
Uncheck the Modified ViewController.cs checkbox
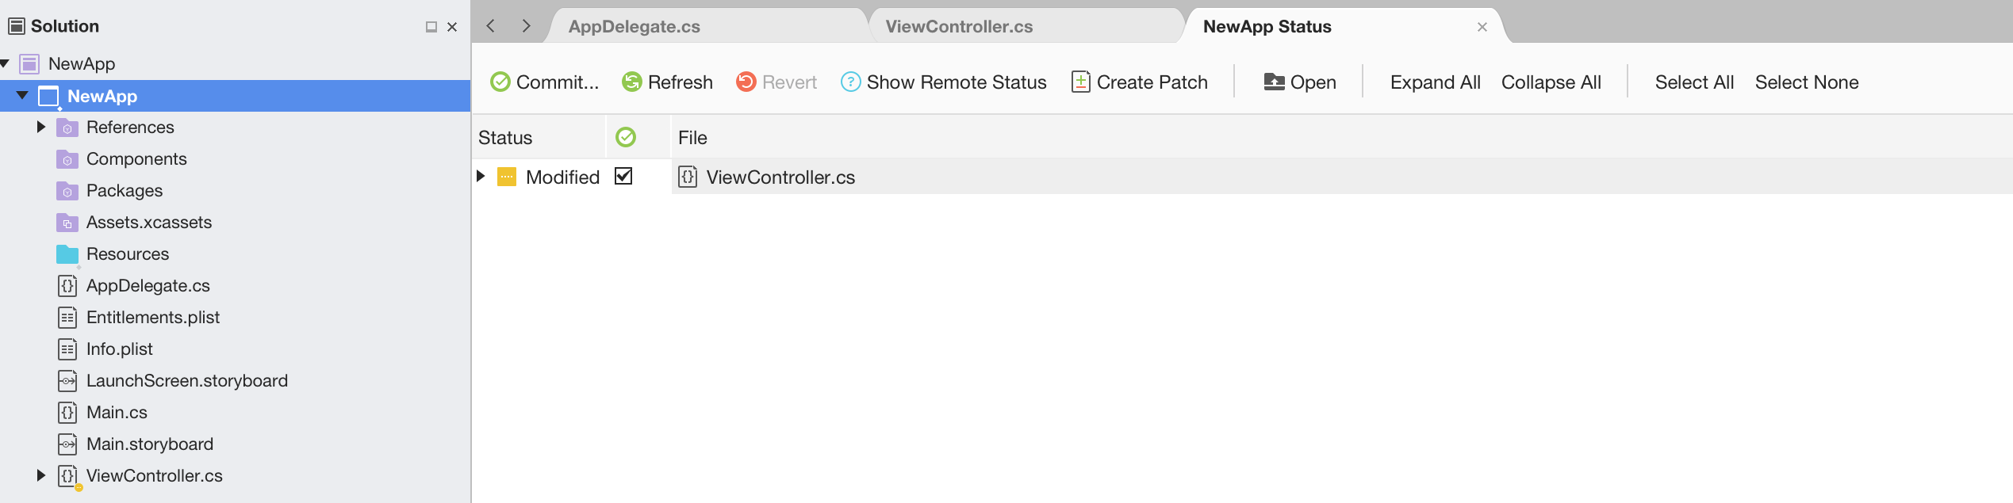pos(623,176)
